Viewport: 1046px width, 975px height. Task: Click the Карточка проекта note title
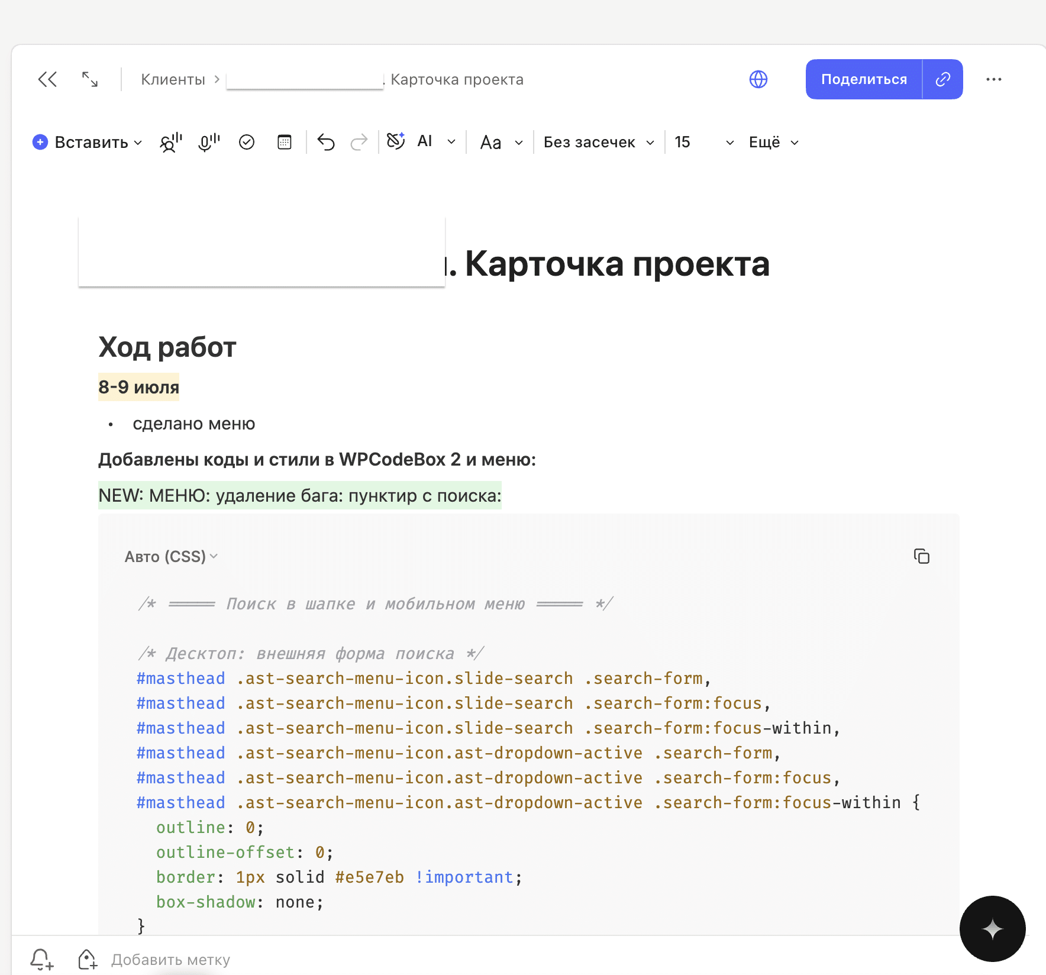click(x=617, y=264)
